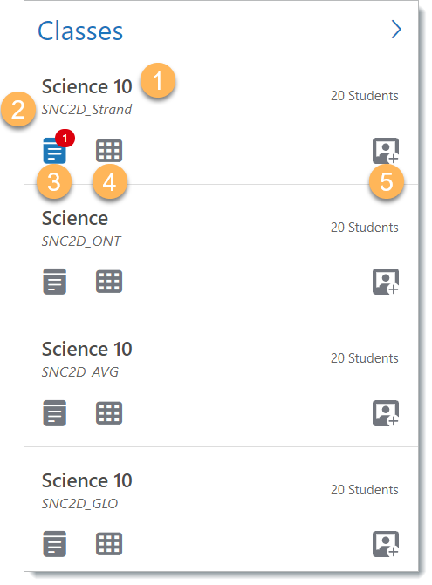Screen dimensions: 432x585
Task: Click add student photo icon for SNC2D_ONT
Action: tap(386, 282)
